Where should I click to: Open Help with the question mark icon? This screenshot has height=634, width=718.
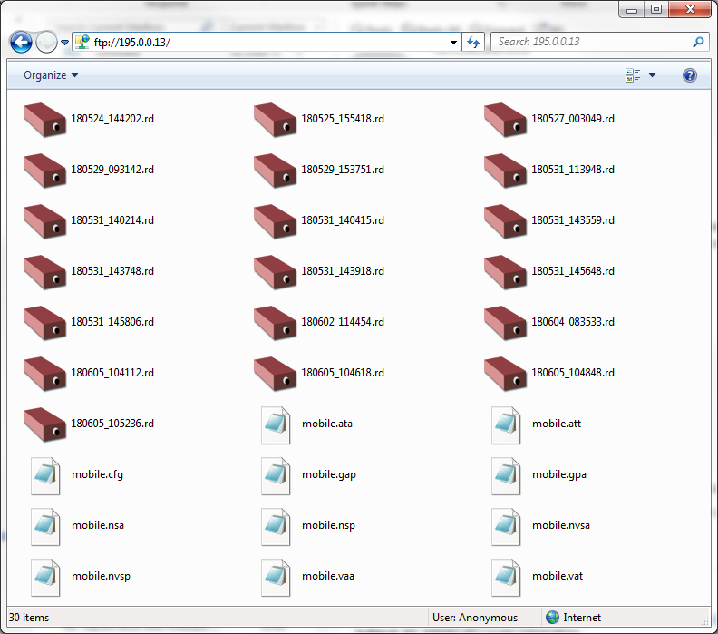[690, 75]
